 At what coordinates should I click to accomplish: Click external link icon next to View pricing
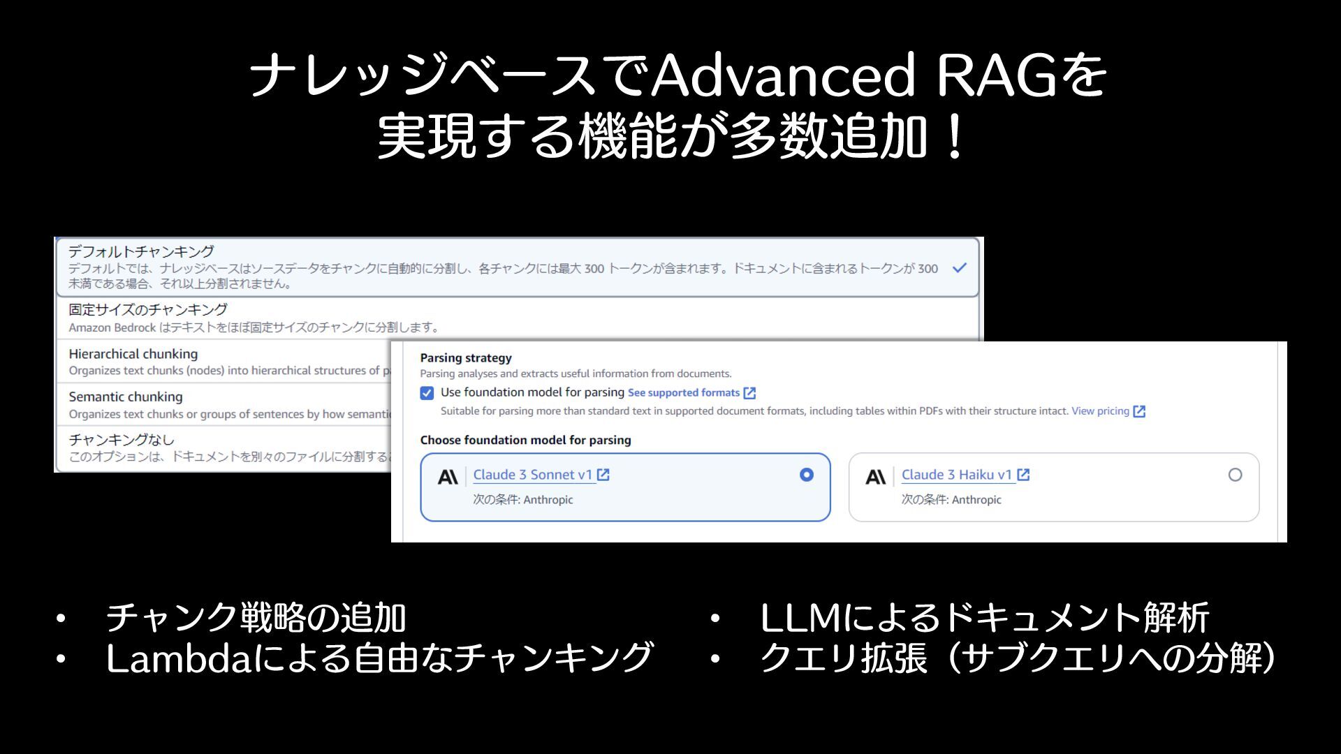coord(1139,411)
